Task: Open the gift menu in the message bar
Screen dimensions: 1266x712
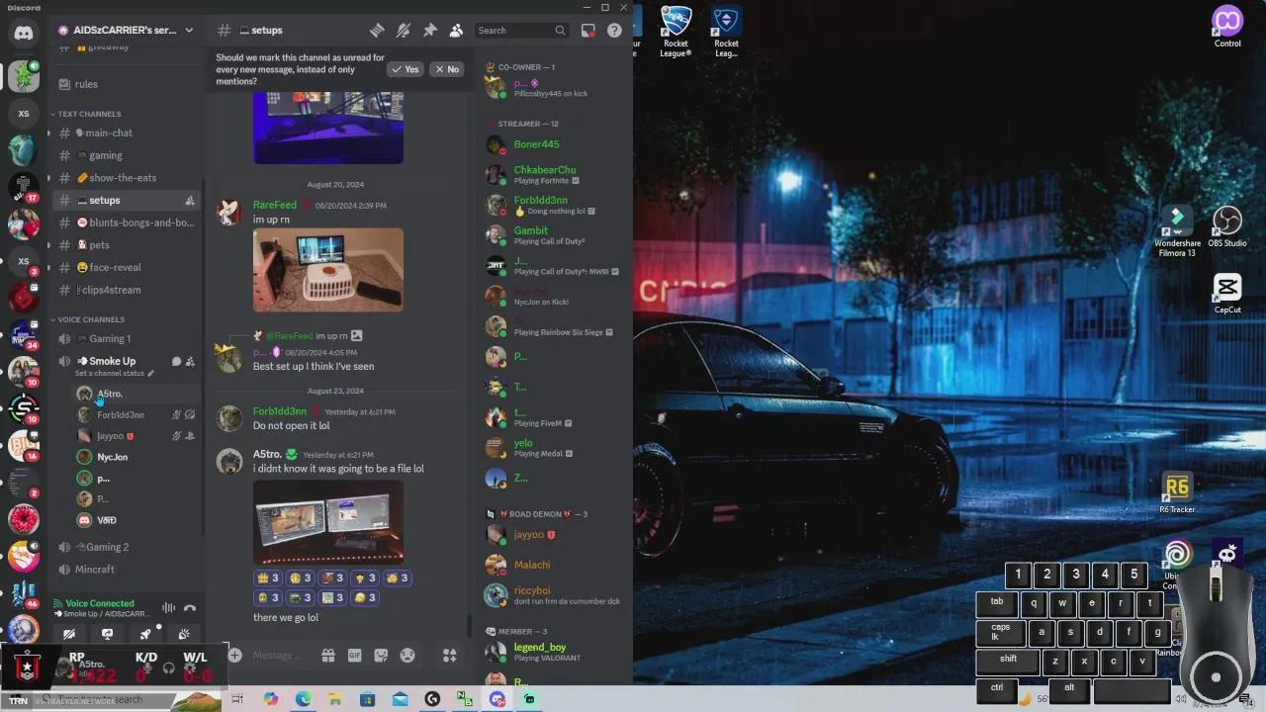Action: coord(328,655)
